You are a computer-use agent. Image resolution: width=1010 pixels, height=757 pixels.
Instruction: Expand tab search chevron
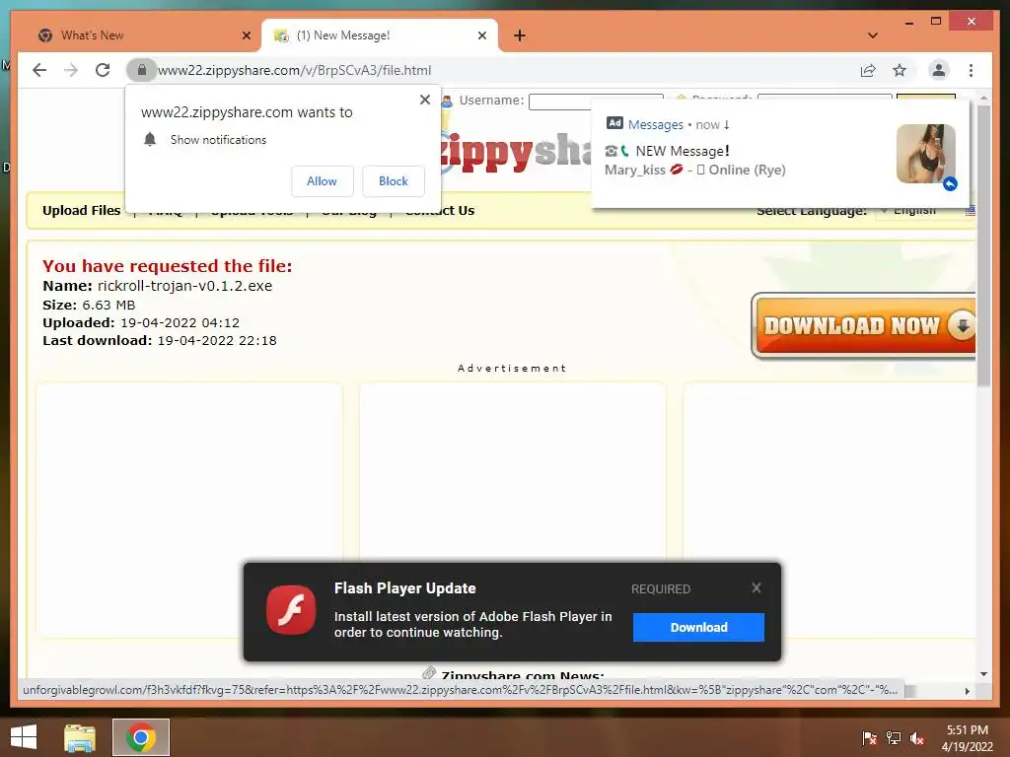coord(872,35)
